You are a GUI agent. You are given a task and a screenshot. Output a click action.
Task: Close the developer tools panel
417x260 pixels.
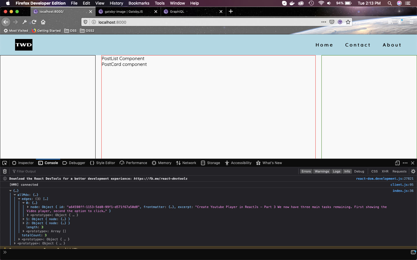point(413,163)
